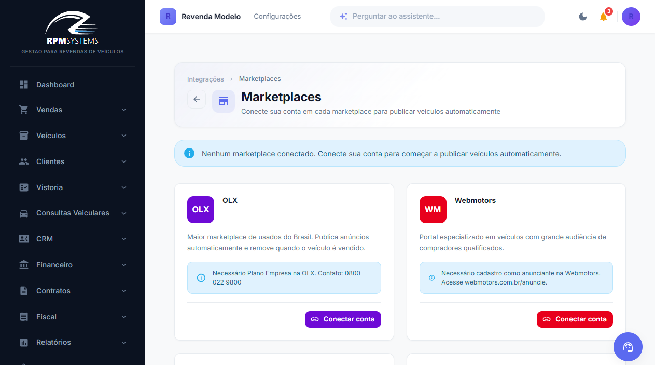The image size is (655, 365).
Task: Focus the Perguntar ao assistente search field
Action: (x=437, y=17)
